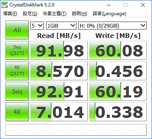Start the 4K Q32T1 test
Viewport: 152px width, 139px height.
(17, 71)
